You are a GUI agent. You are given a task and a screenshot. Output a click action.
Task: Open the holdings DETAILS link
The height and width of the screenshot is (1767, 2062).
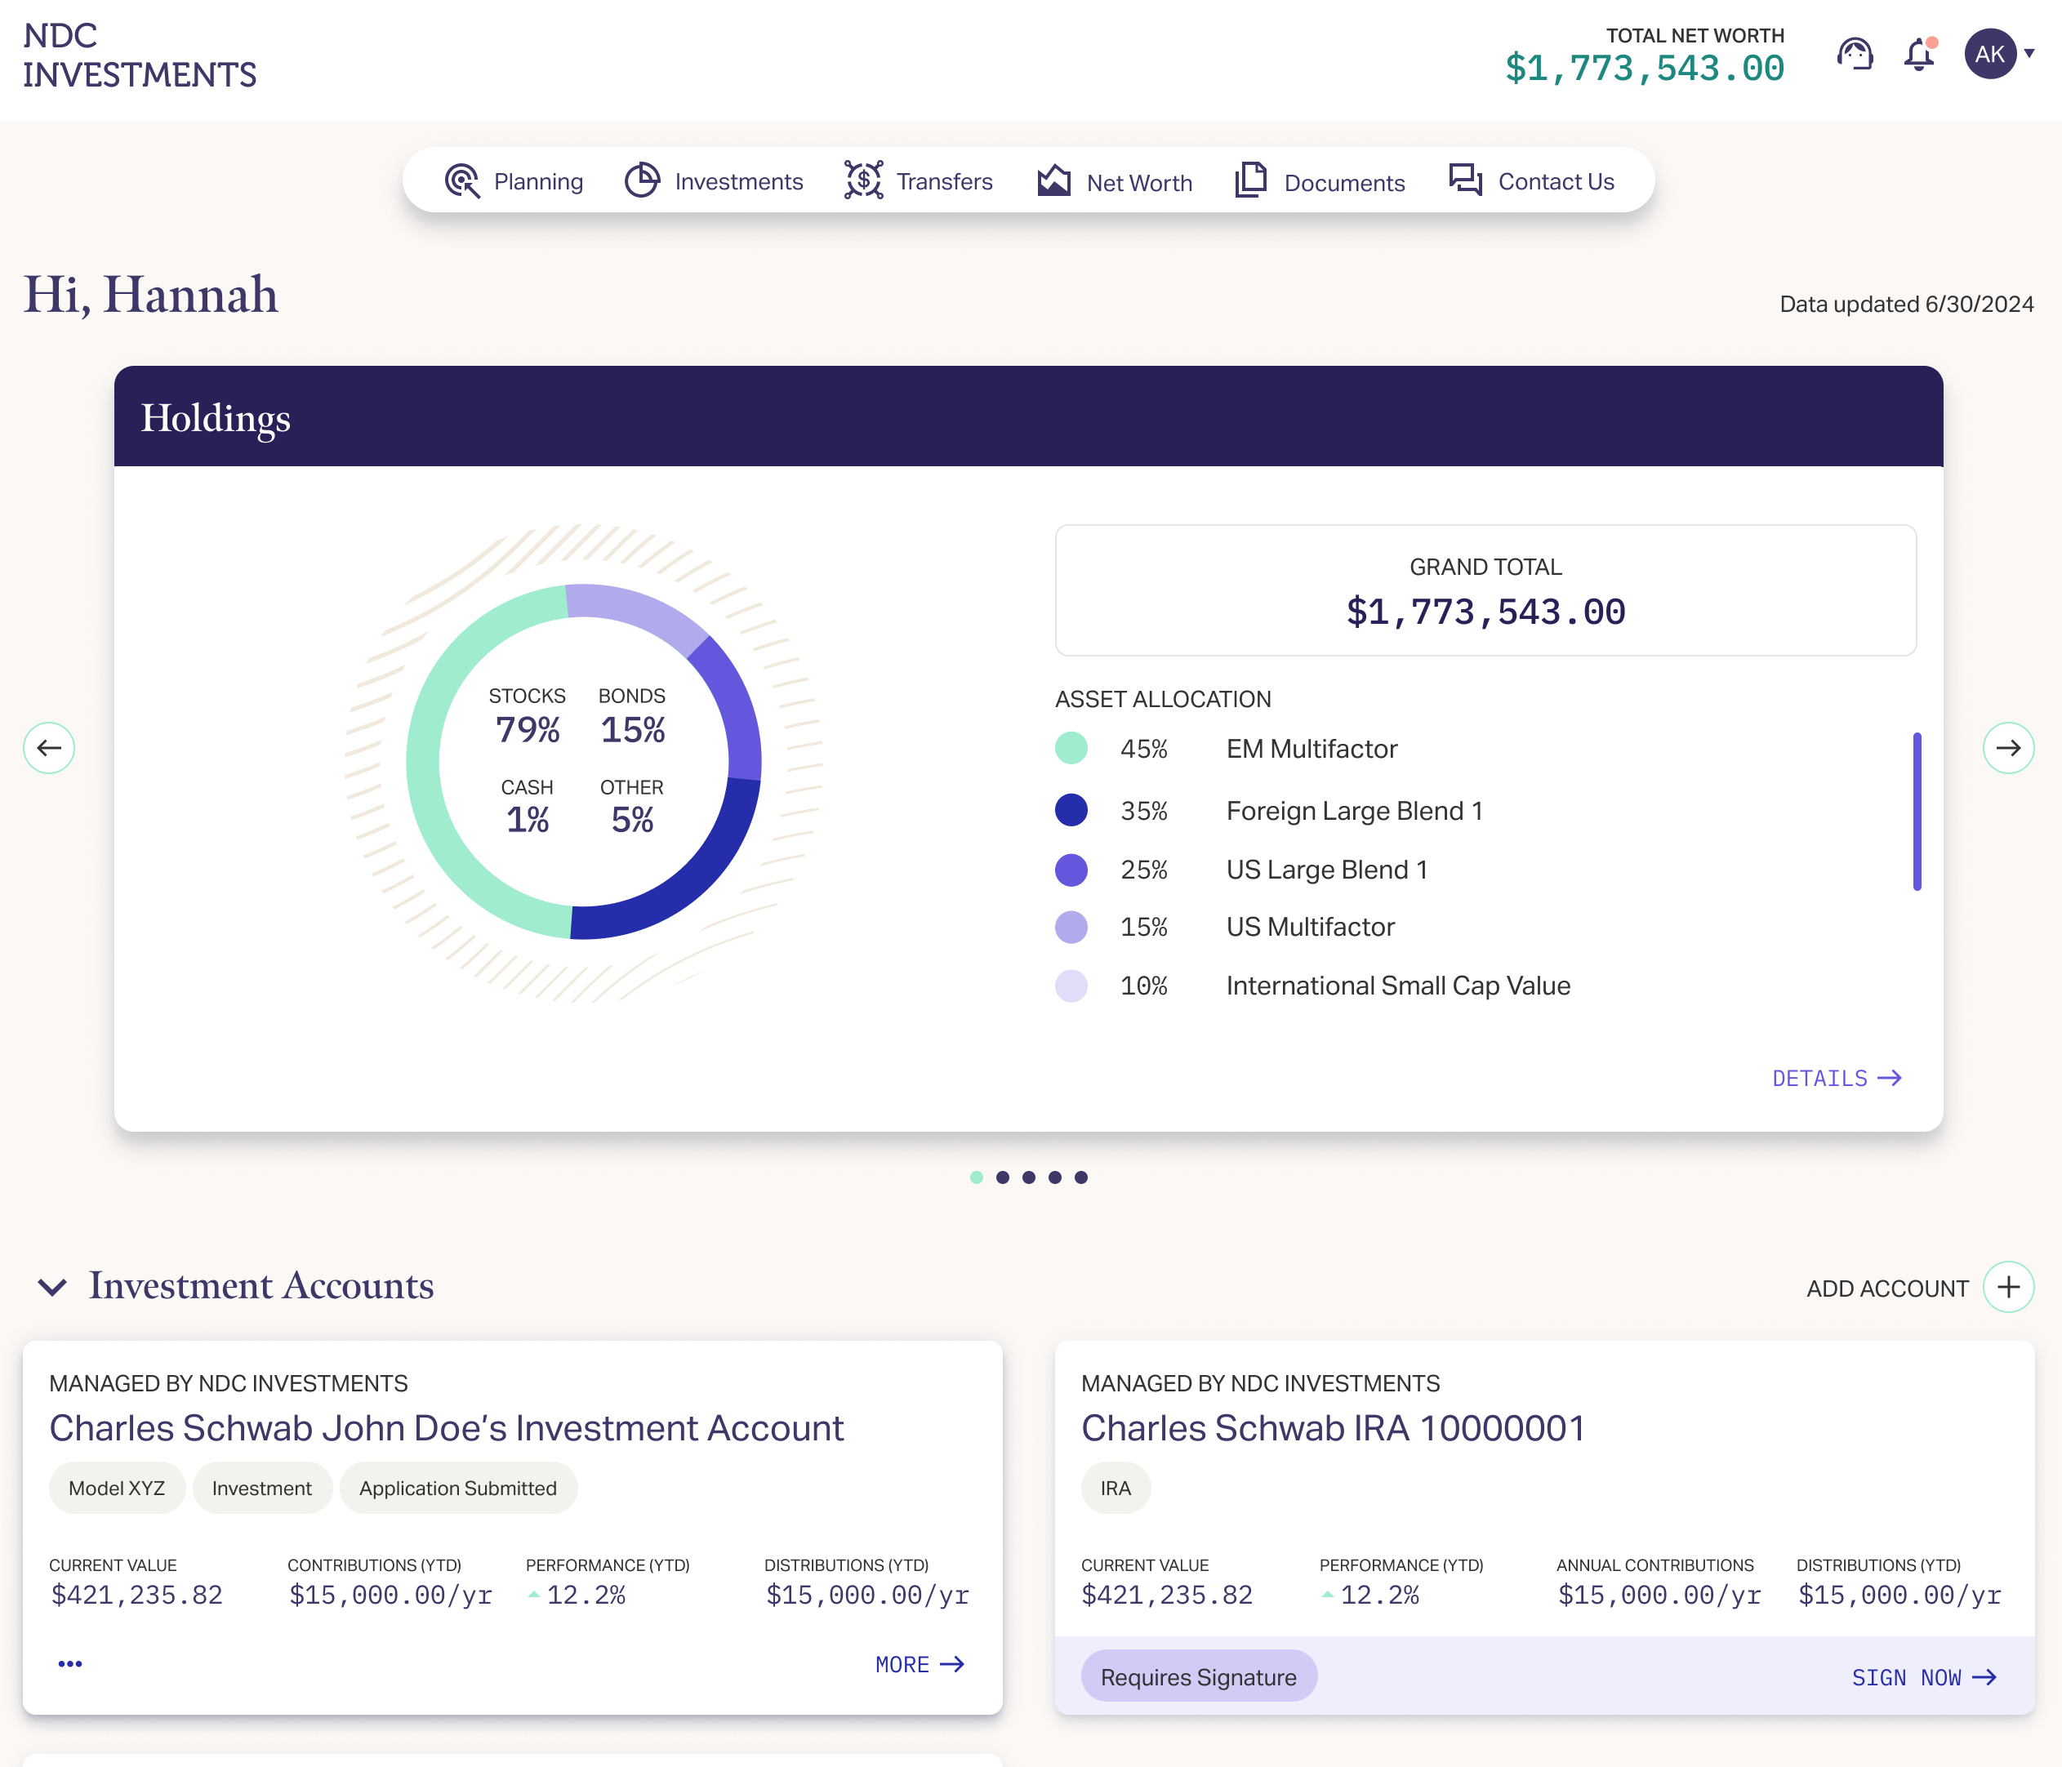1836,1078
